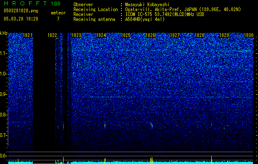Click the meteor echo near 1824

coord(105,126)
